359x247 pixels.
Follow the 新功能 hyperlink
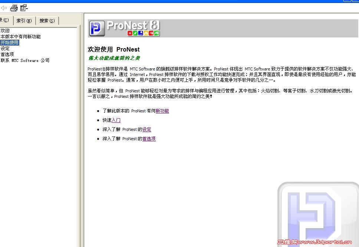[x=162, y=111]
